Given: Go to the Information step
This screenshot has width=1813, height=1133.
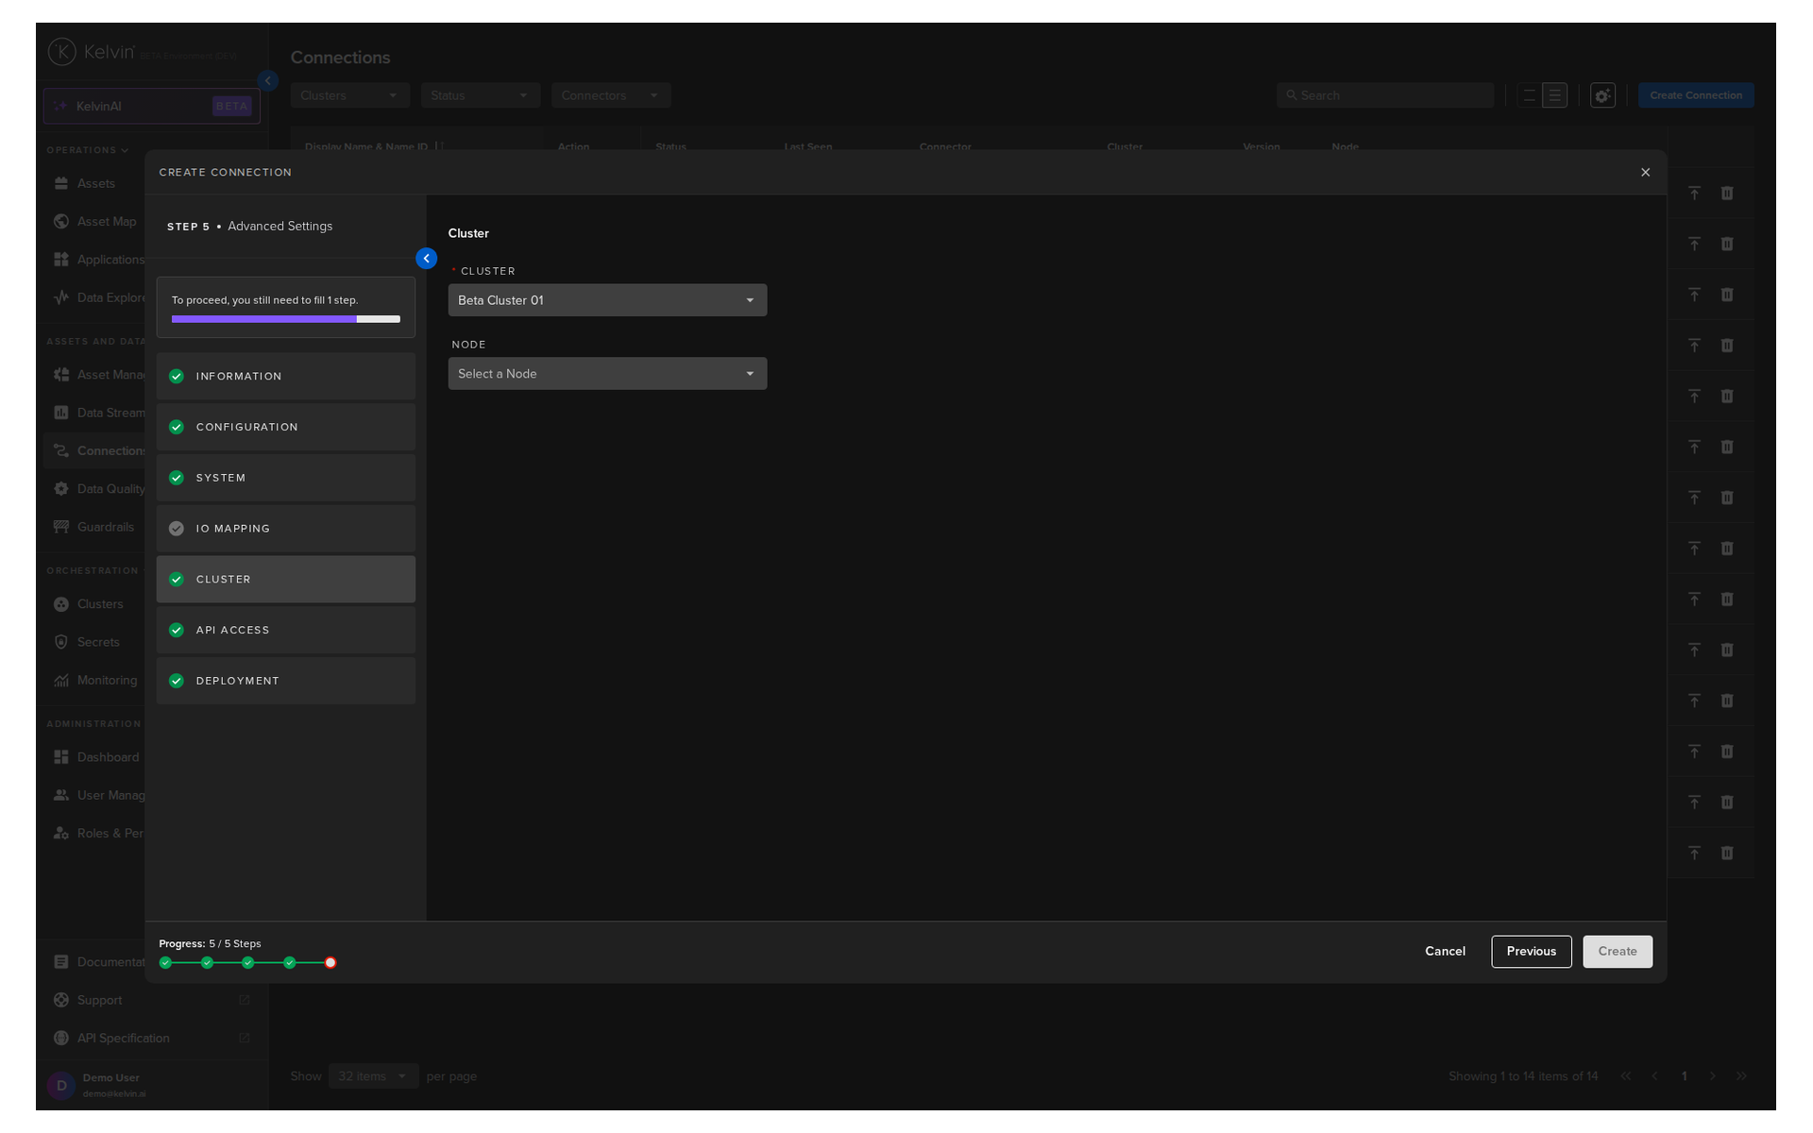Looking at the screenshot, I should 285,376.
